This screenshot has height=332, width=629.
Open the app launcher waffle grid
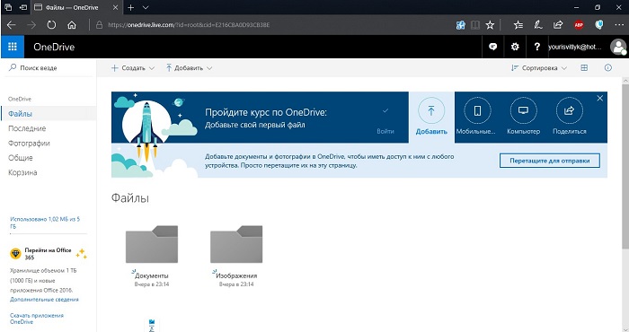pos(13,47)
